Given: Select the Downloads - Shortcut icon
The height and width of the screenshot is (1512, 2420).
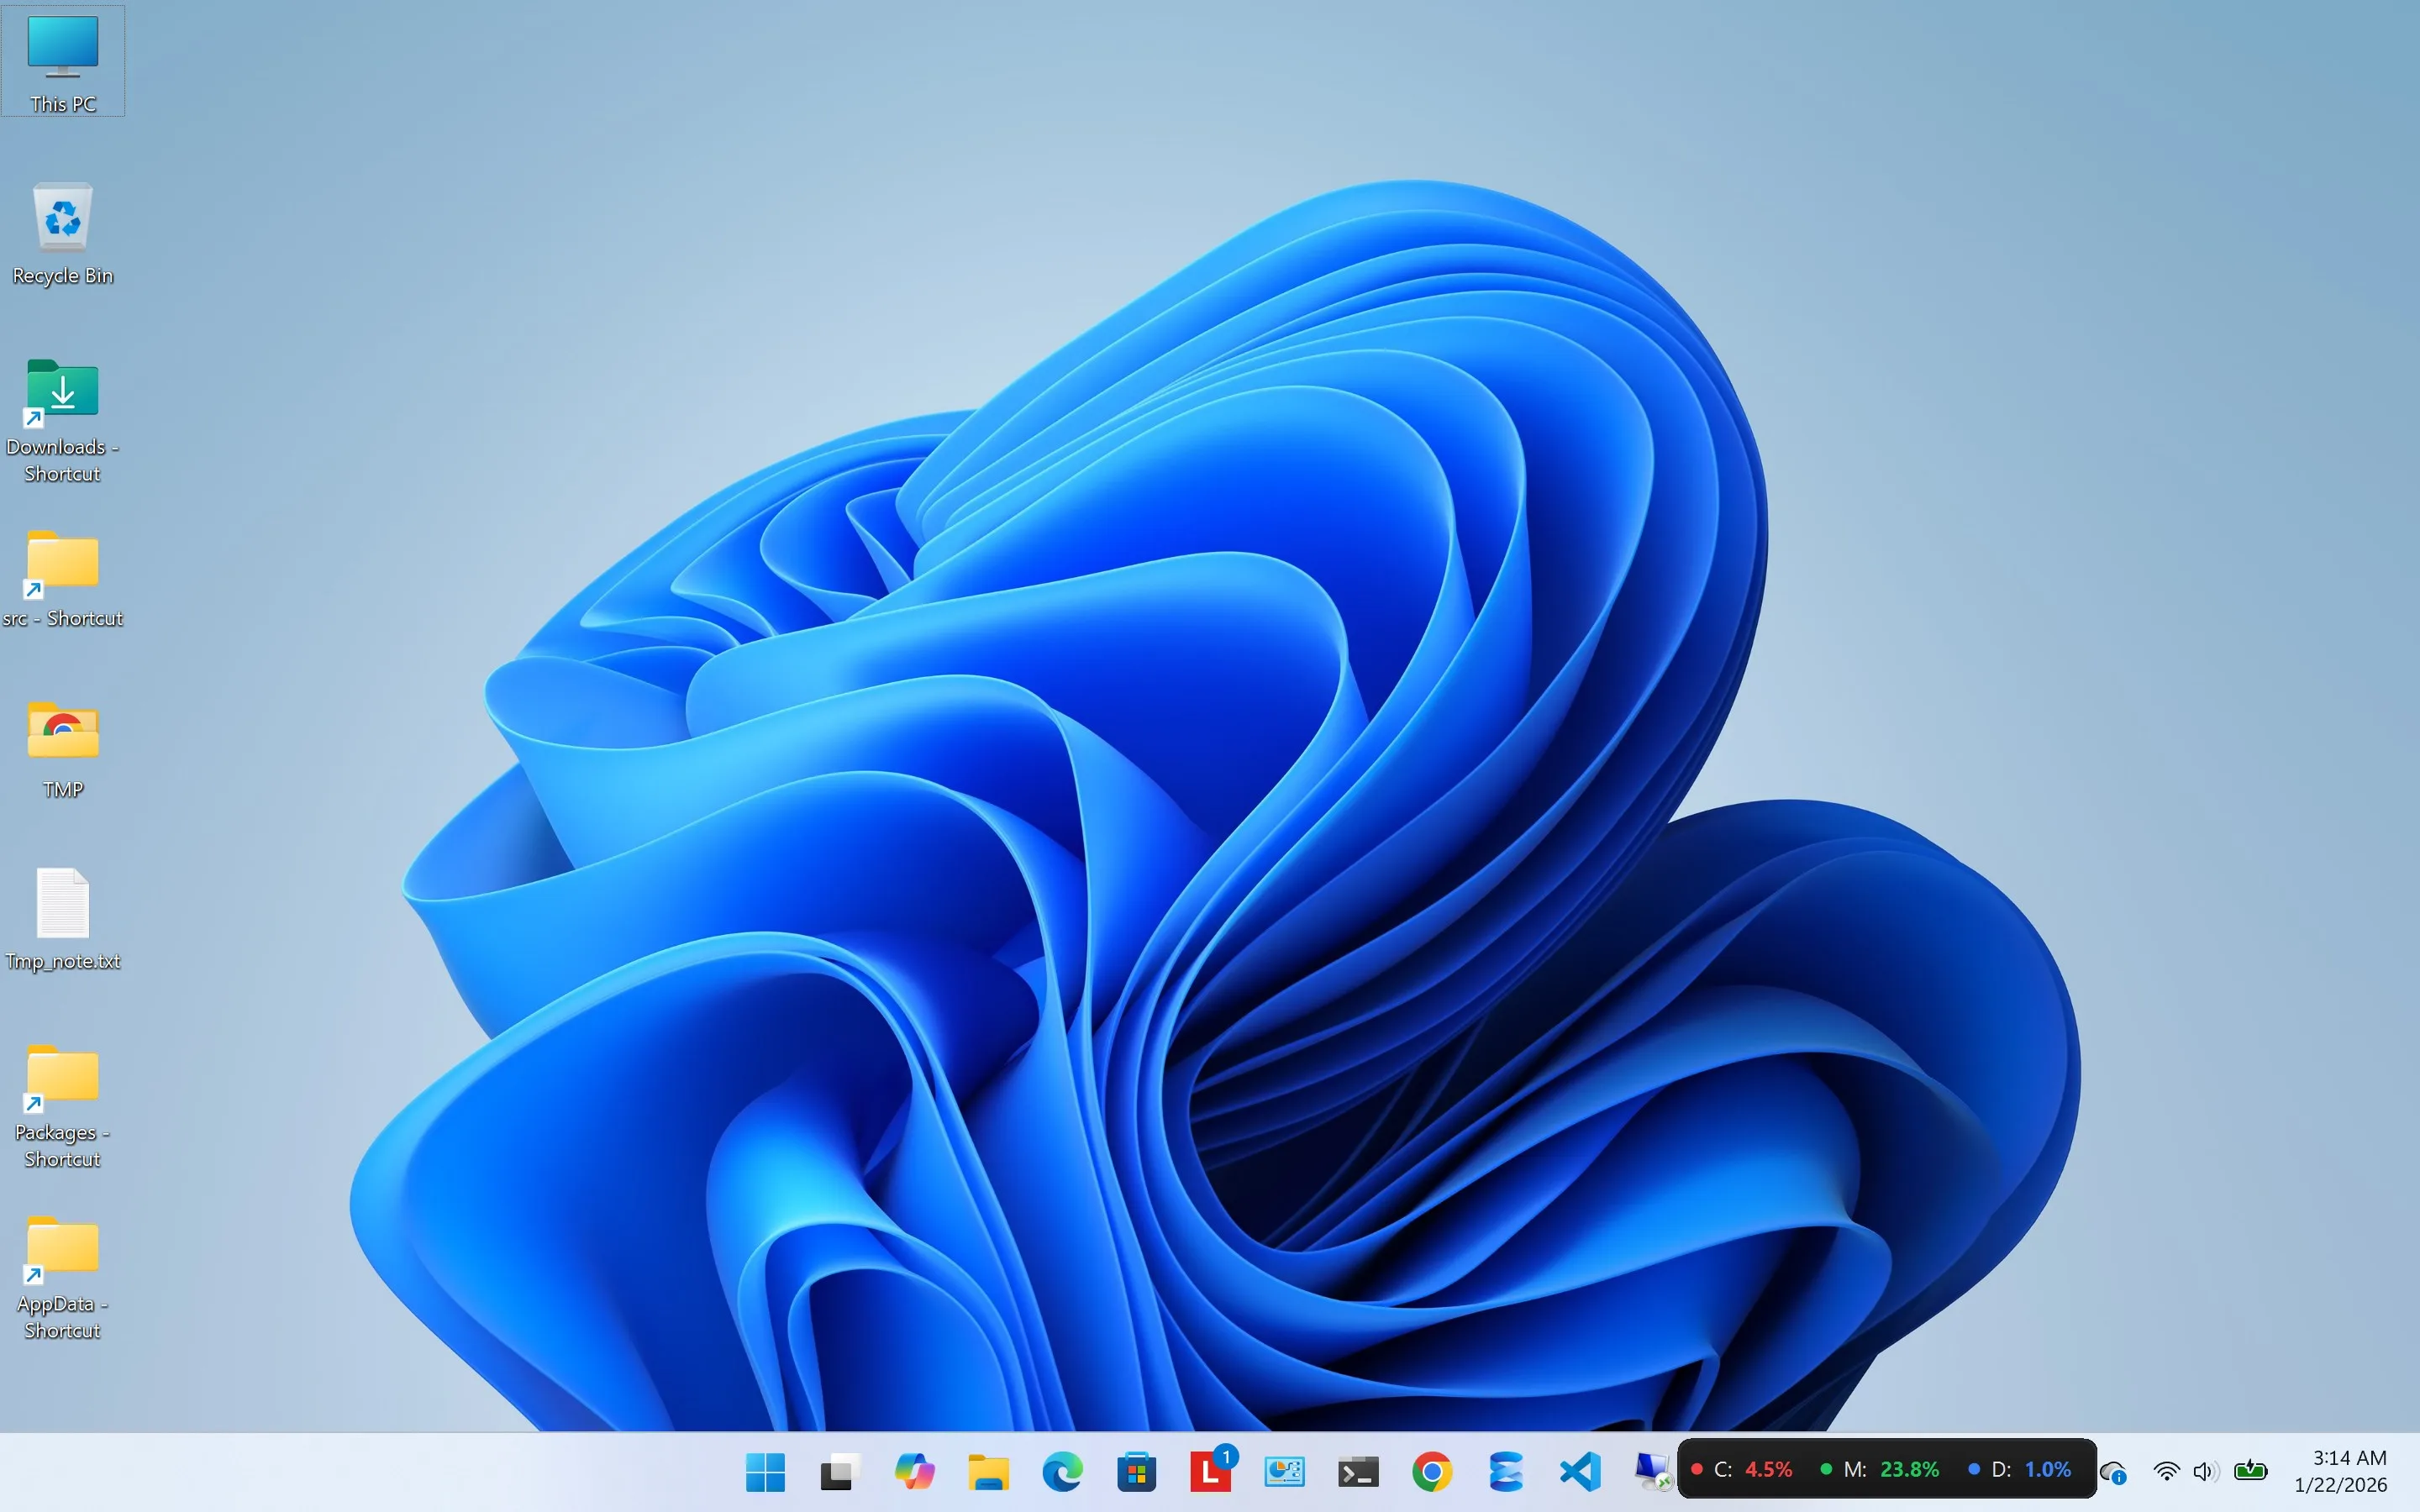Looking at the screenshot, I should [63, 420].
